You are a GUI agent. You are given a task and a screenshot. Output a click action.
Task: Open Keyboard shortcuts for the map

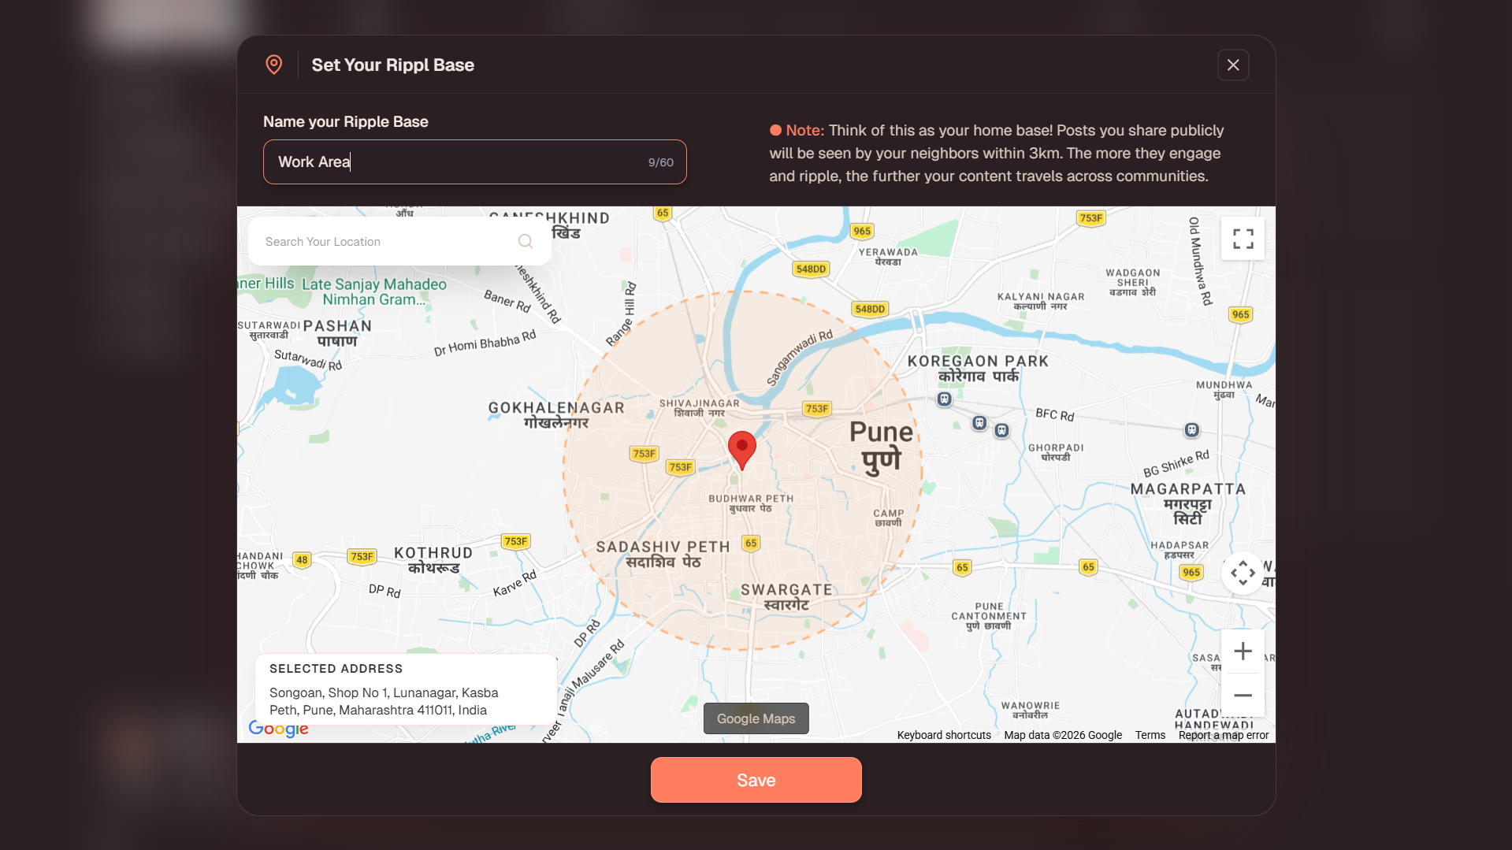(x=944, y=735)
